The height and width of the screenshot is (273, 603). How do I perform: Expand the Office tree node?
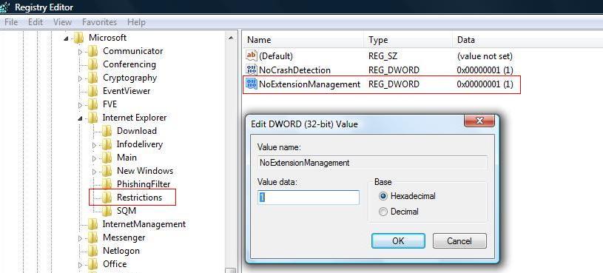pyautogui.click(x=80, y=265)
